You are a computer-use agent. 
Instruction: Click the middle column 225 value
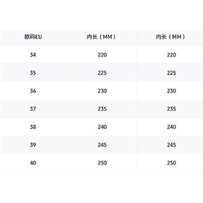[x=102, y=73]
